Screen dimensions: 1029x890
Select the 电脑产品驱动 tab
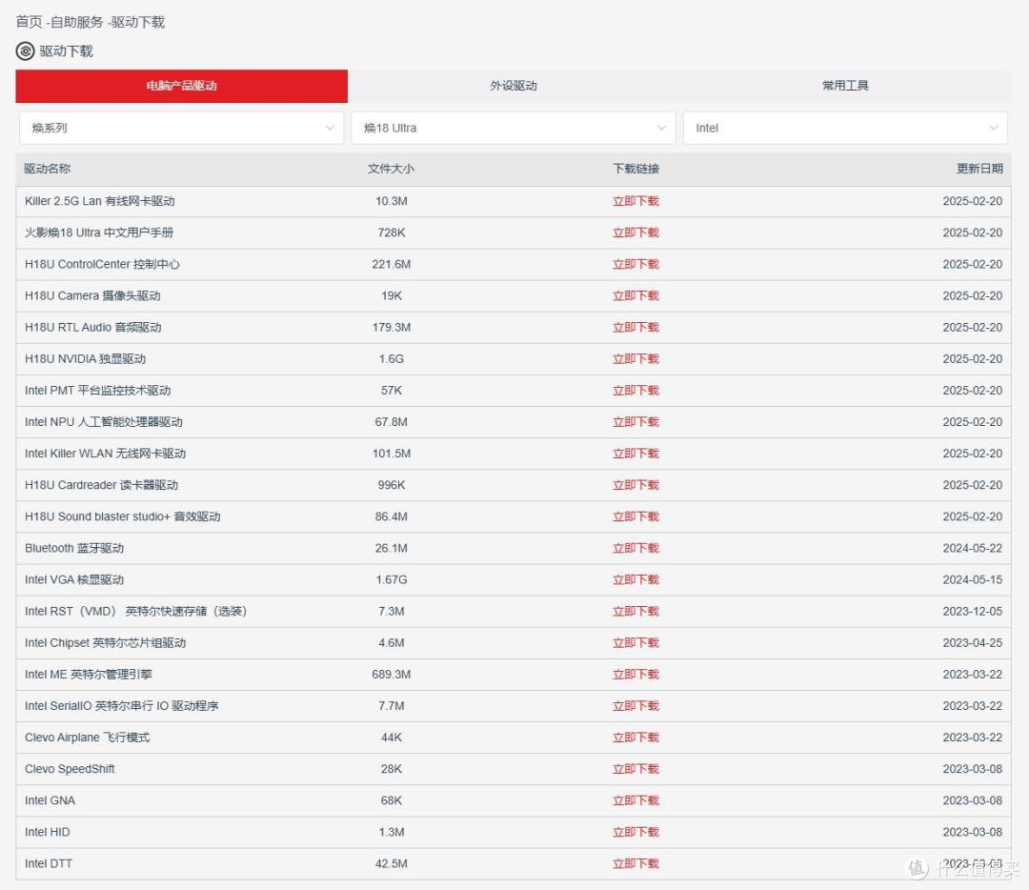click(x=181, y=86)
